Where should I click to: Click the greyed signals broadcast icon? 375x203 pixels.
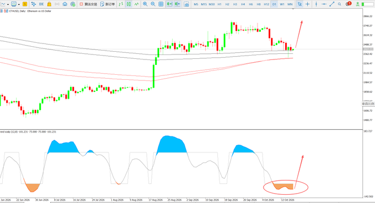[x=57, y=4]
